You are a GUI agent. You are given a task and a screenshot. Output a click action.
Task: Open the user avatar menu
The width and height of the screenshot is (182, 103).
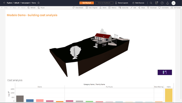(x=173, y=3)
